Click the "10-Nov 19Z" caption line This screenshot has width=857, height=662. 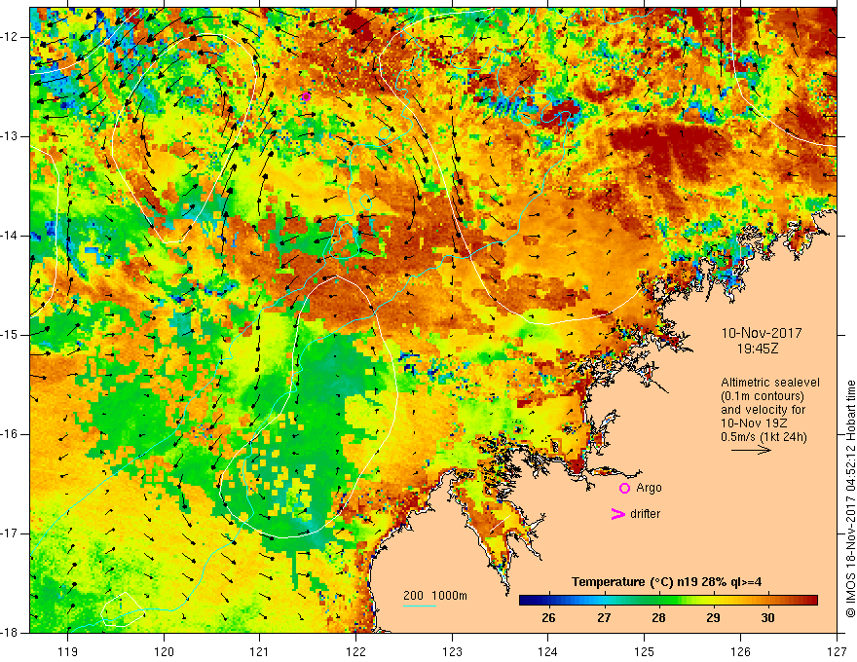tap(756, 423)
